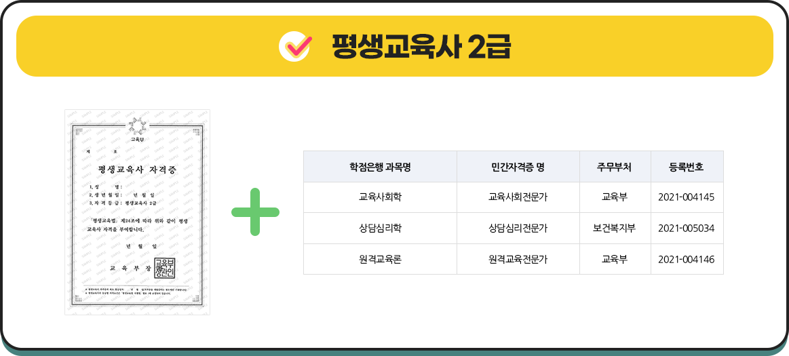
Task: Click registration number 2021-005034
Action: [687, 229]
